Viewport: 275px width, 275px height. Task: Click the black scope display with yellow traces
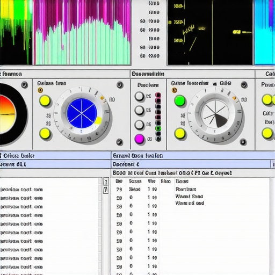(x=210, y=32)
